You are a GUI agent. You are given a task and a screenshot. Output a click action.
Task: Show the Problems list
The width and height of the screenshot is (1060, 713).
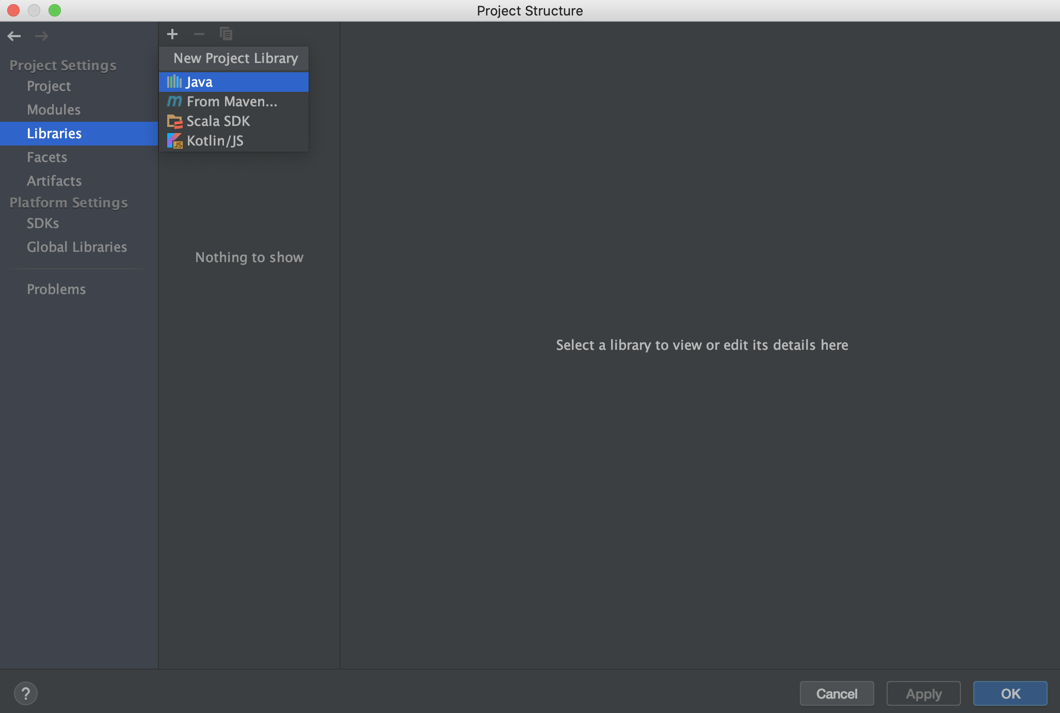[x=56, y=289]
